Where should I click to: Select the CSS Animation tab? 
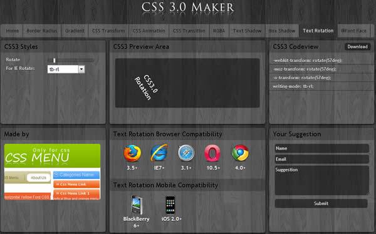(x=149, y=31)
